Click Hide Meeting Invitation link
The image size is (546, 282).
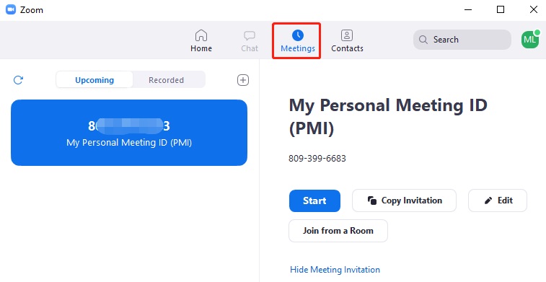pyautogui.click(x=335, y=270)
